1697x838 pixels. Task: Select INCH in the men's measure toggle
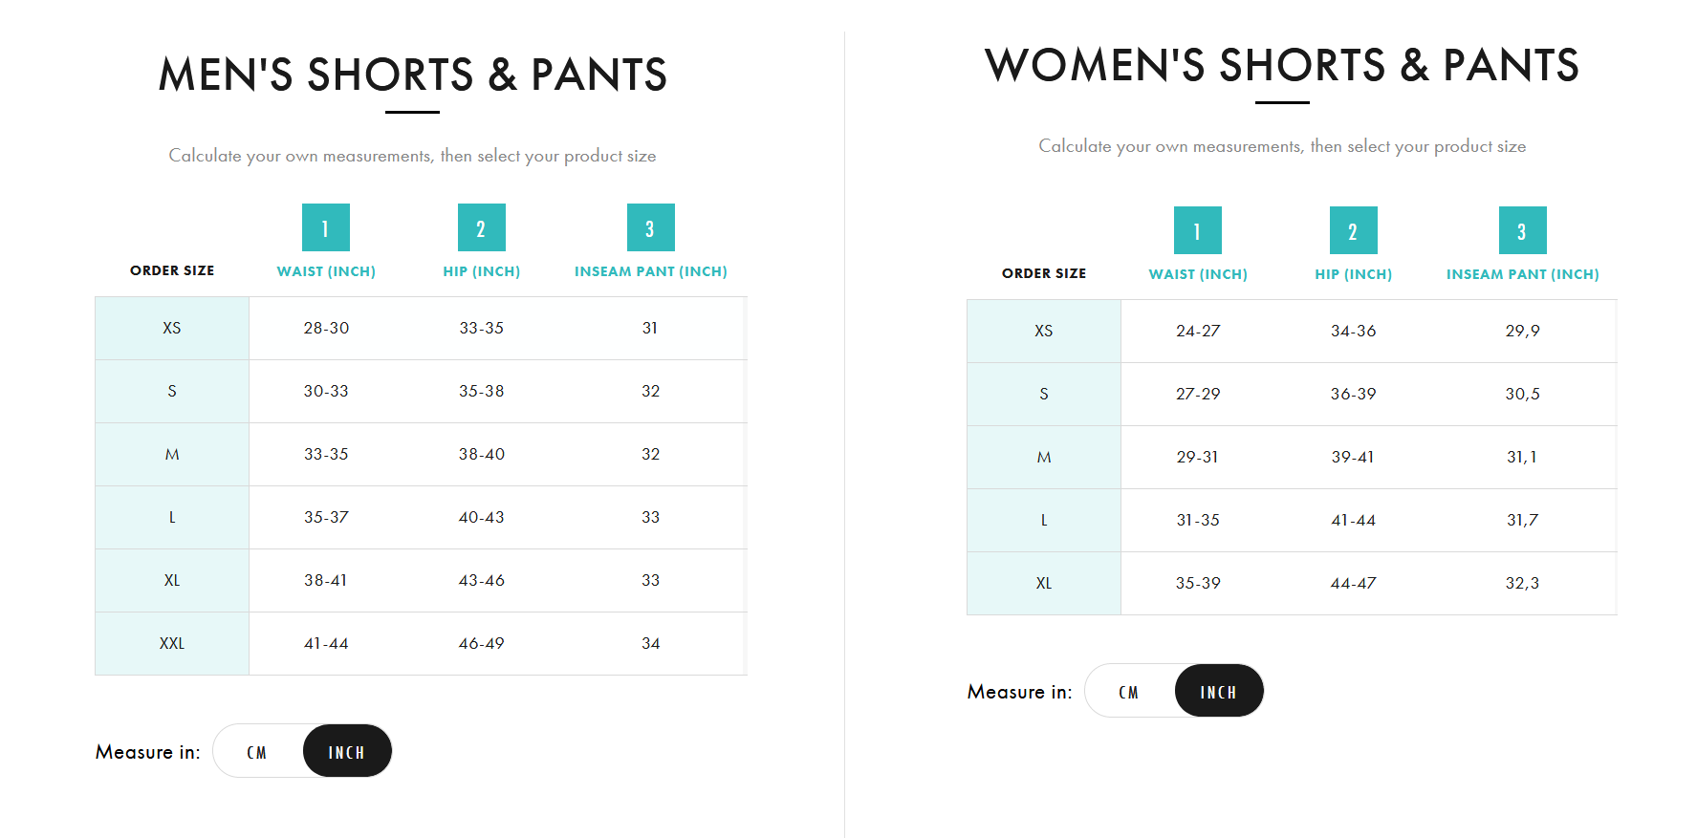point(346,752)
